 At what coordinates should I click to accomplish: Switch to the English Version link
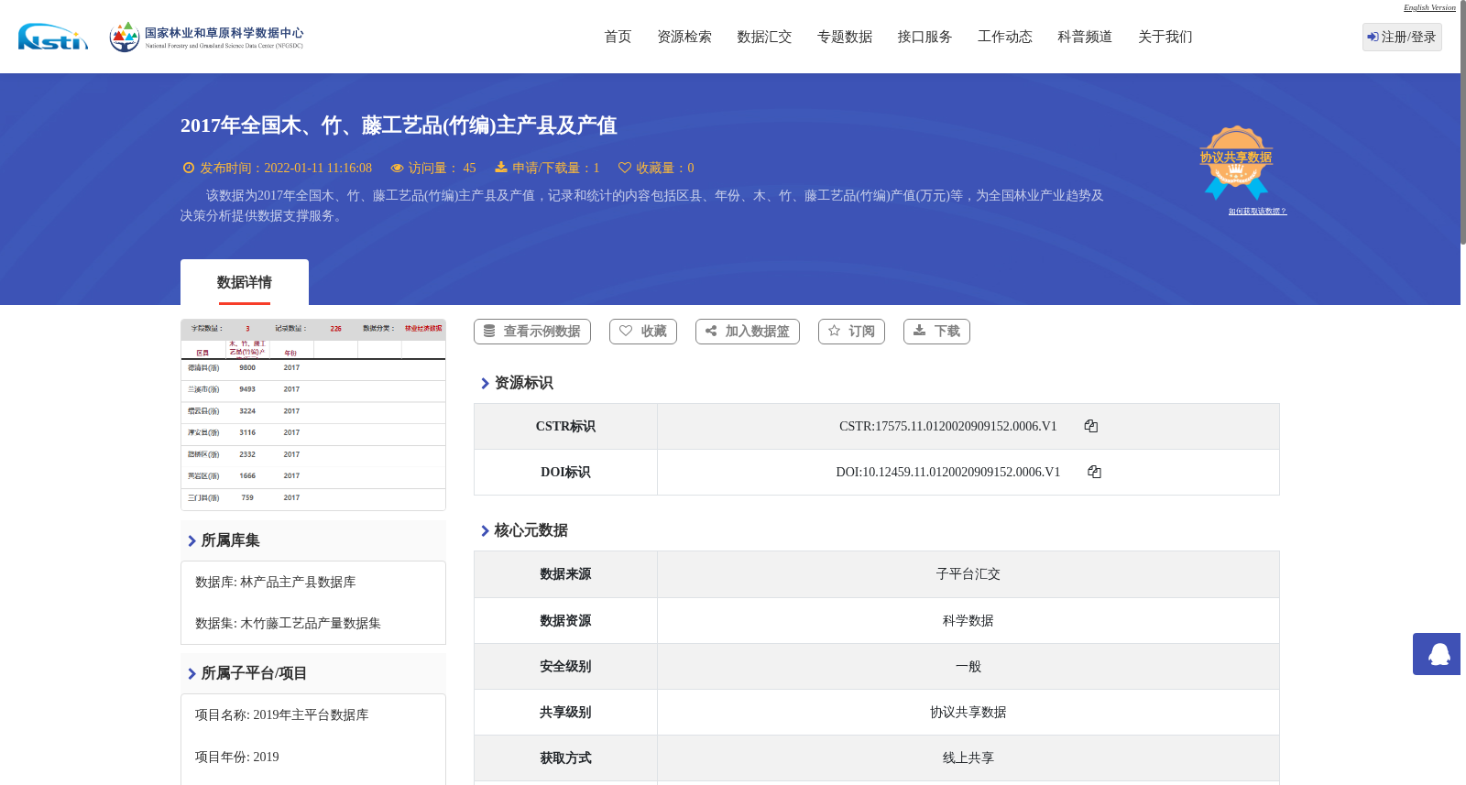tap(1429, 7)
